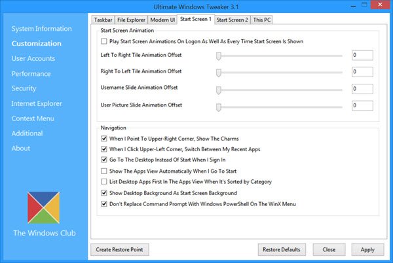Click the Left To Right Tile Animation slider
The height and width of the screenshot is (263, 393).
pyautogui.click(x=279, y=56)
